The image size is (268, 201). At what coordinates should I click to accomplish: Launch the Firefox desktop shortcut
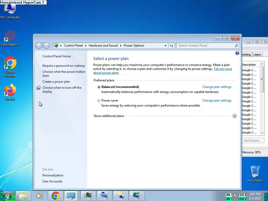click(10, 92)
